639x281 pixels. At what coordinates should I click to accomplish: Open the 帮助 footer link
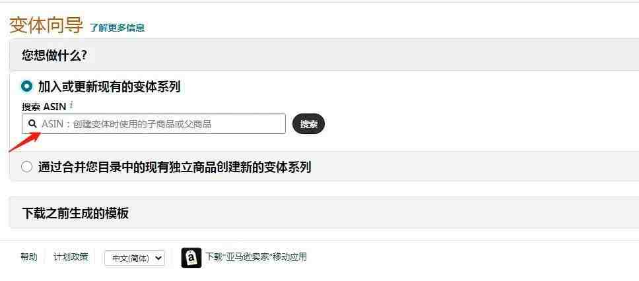point(29,257)
